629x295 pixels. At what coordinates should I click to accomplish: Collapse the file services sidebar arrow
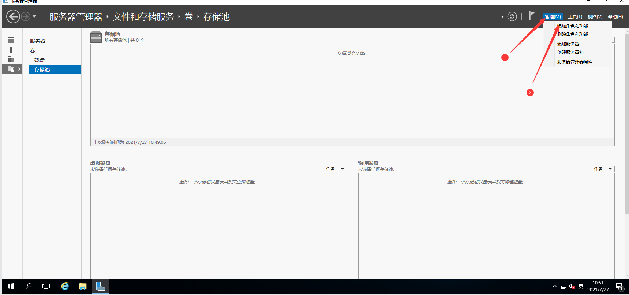point(19,69)
